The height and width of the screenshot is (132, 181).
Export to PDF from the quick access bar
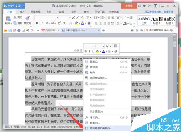click(x=14, y=30)
